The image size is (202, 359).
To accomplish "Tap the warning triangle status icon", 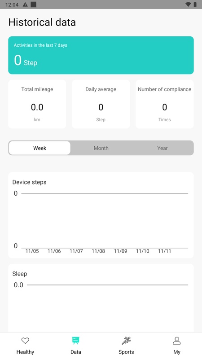I will pyautogui.click(x=25, y=4).
